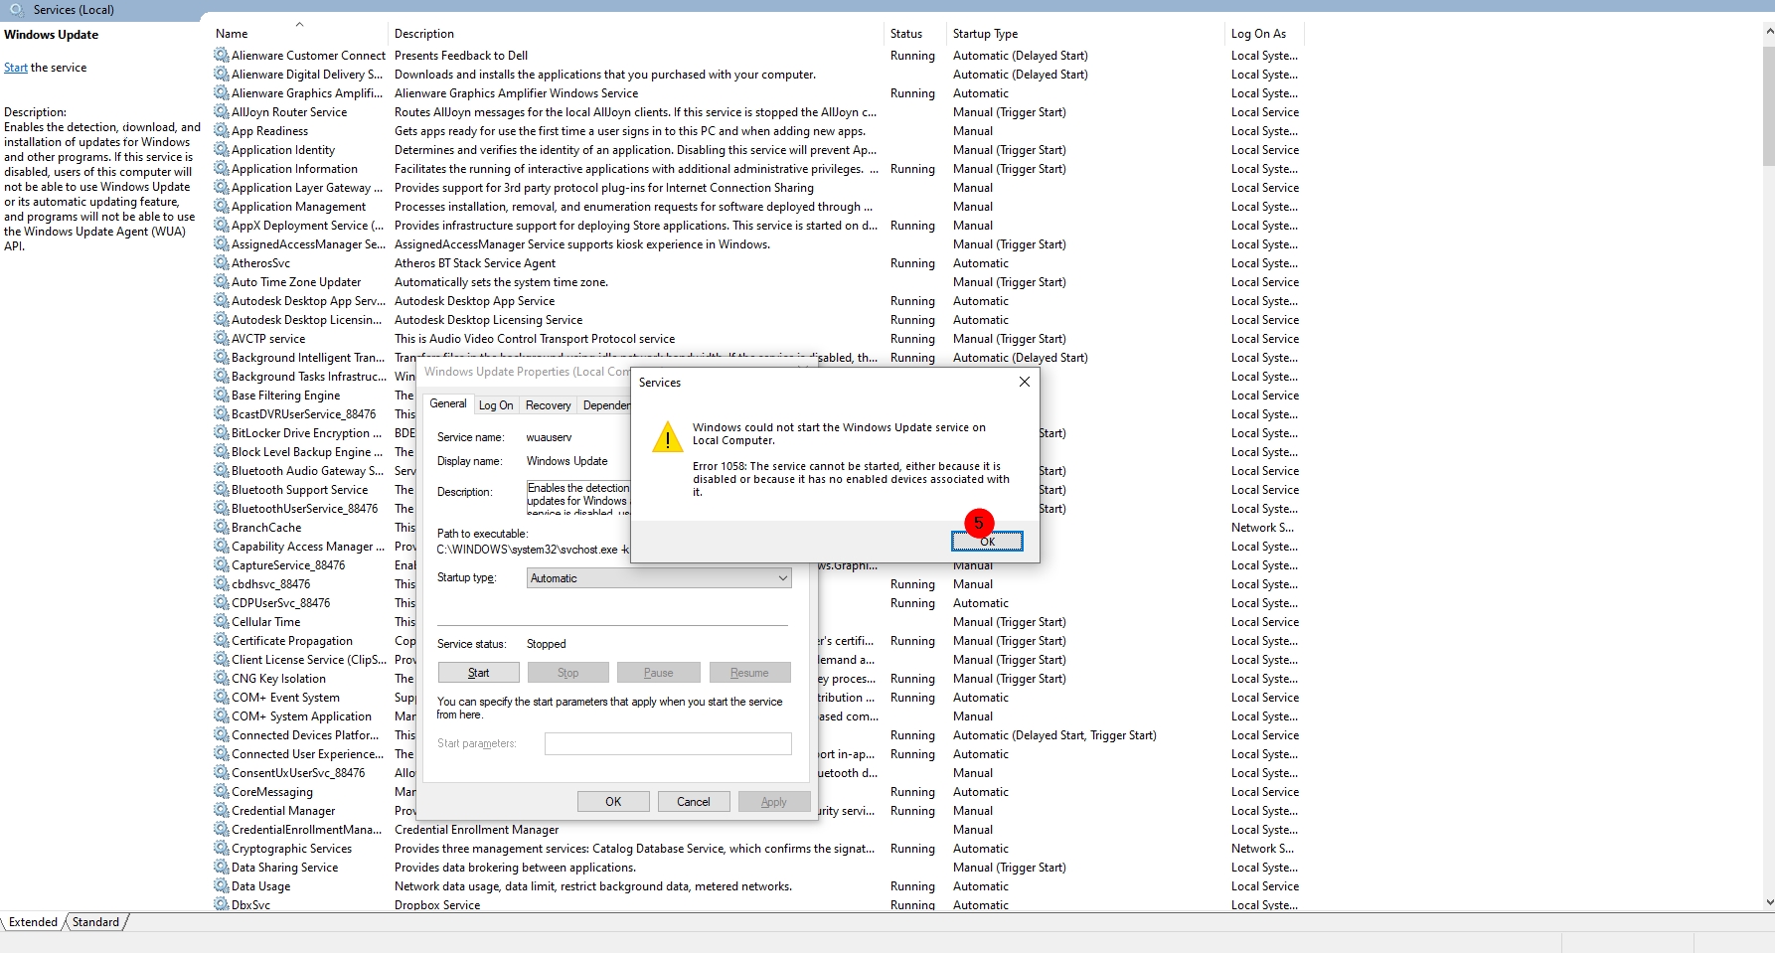1775x953 pixels.
Task: Select 'Autodesk Desktop Licensing Service' description
Action: (489, 320)
